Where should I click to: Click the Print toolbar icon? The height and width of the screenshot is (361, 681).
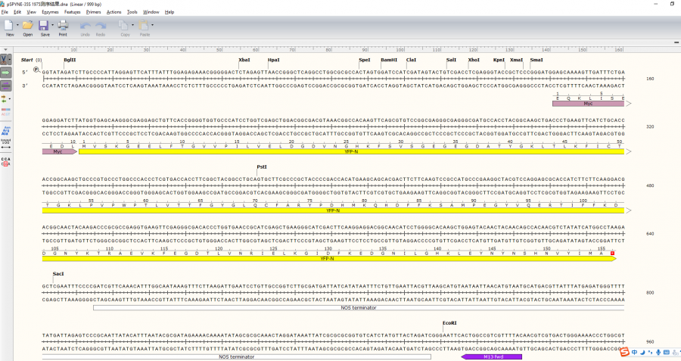pyautogui.click(x=63, y=26)
